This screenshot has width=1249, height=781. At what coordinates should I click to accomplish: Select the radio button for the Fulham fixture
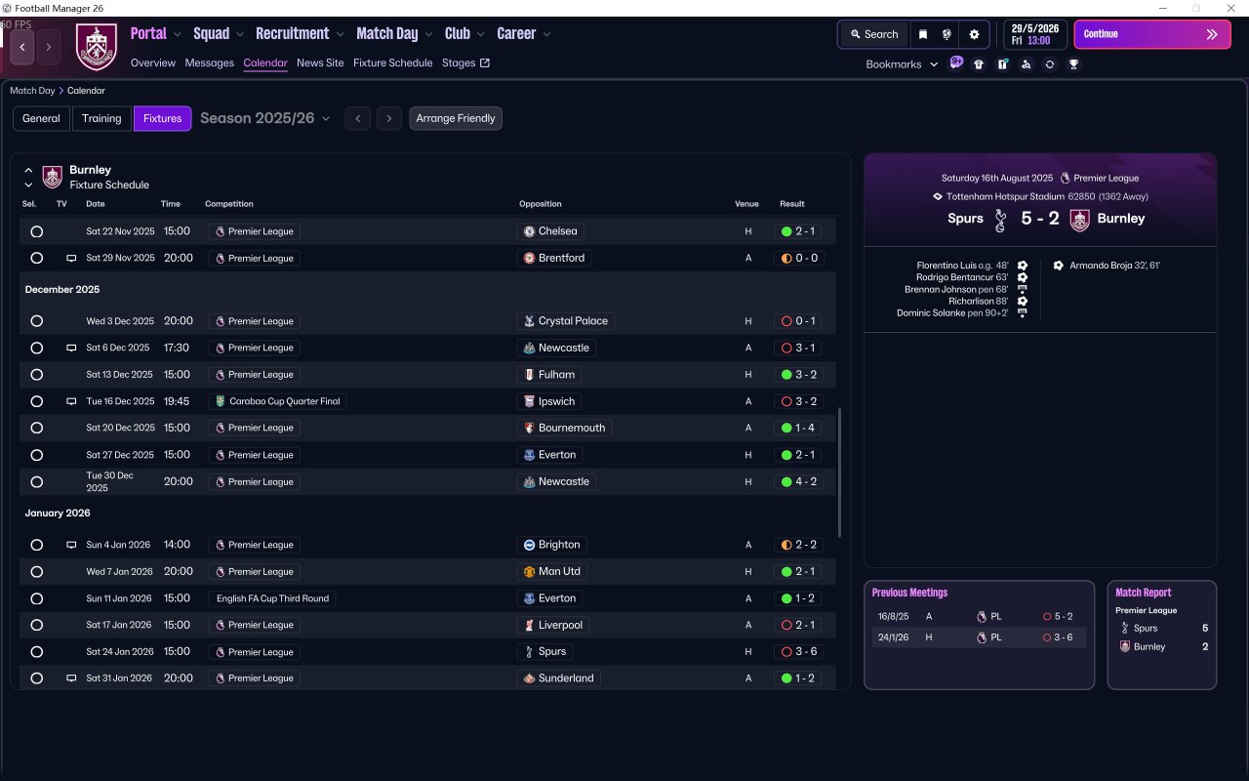36,375
